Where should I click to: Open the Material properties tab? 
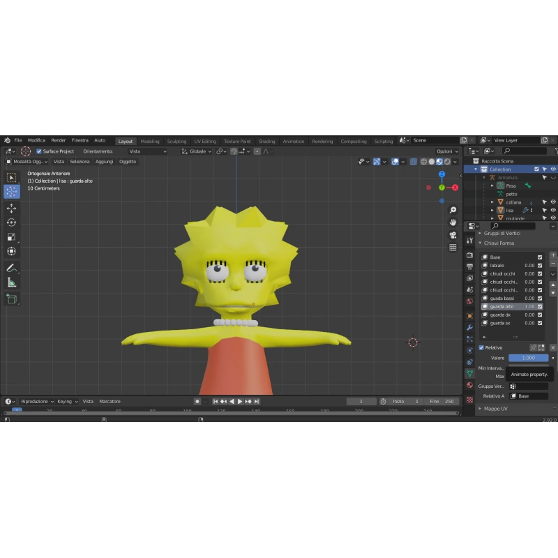[469, 385]
